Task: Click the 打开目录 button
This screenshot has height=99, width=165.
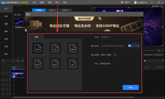Action: pyautogui.click(x=136, y=46)
